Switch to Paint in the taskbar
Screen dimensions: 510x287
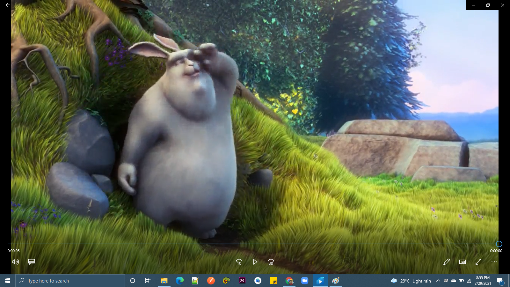tap(336, 281)
